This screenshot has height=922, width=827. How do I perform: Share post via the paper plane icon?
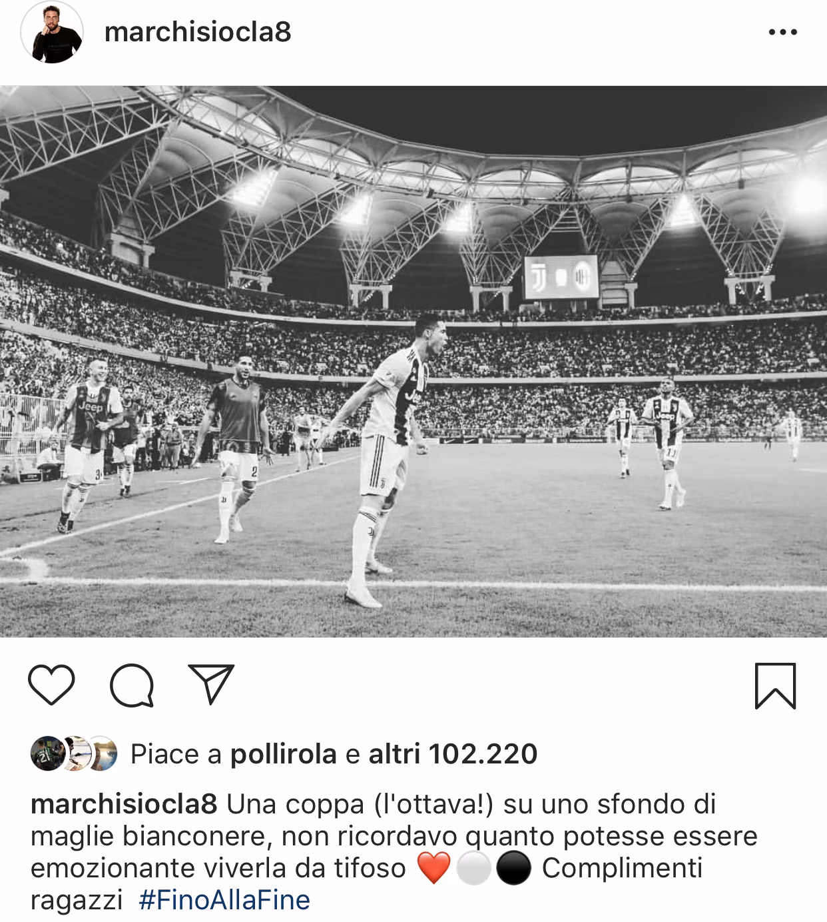pos(211,684)
